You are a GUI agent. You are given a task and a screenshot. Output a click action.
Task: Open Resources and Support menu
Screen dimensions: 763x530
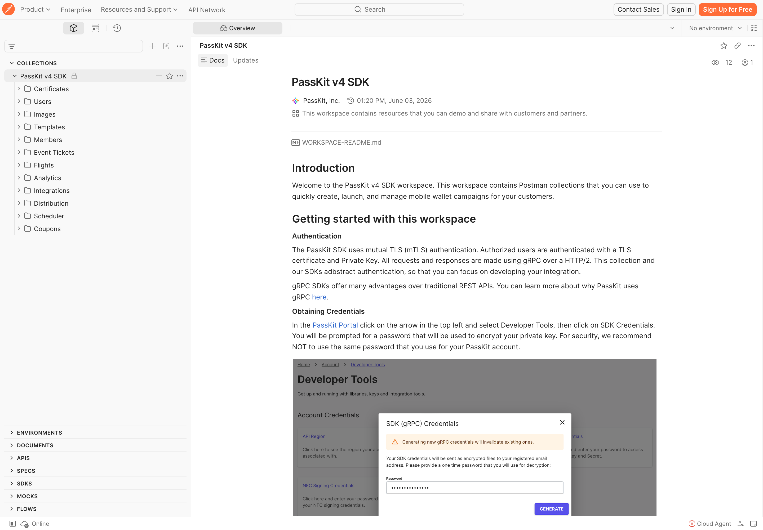point(139,9)
